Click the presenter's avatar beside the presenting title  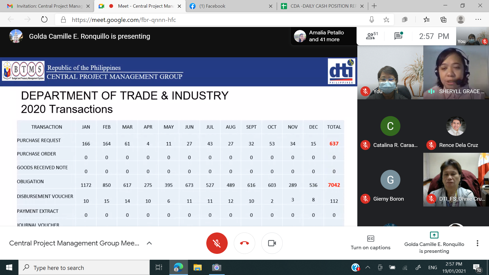(16, 36)
